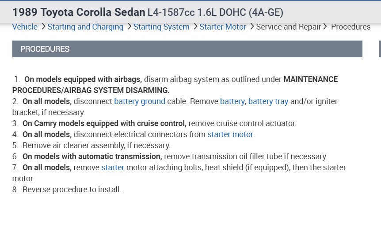This screenshot has height=231, width=381.
Task: Select Service and Repair in breadcrumb
Action: [289, 27]
